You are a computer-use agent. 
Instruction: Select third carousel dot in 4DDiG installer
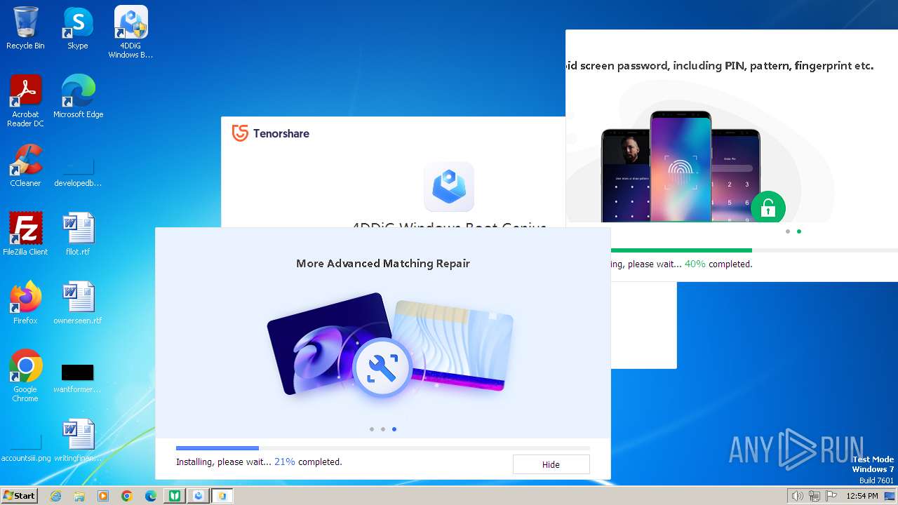394,429
